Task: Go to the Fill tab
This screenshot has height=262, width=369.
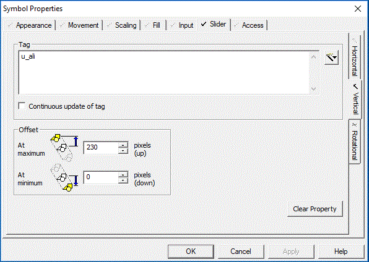Action: tap(154, 25)
